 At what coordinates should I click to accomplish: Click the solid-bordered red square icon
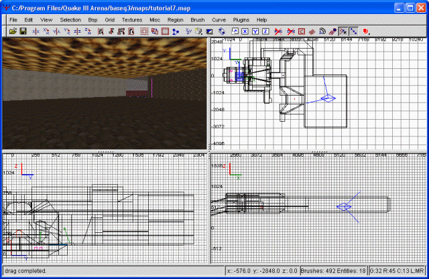pos(165,31)
